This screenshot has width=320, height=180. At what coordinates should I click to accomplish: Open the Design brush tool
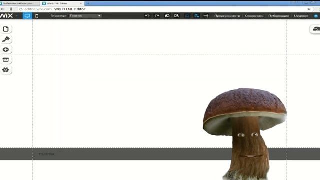click(x=6, y=39)
